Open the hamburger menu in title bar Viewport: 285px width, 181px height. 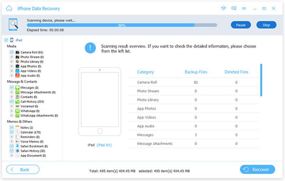point(244,8)
